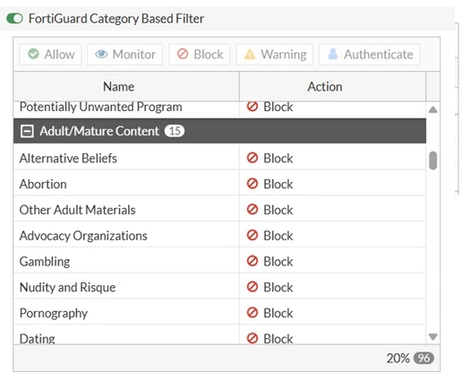Viewport: 471px width, 382px height.
Task: Select the Alternative Beliefs category row
Action: [219, 158]
